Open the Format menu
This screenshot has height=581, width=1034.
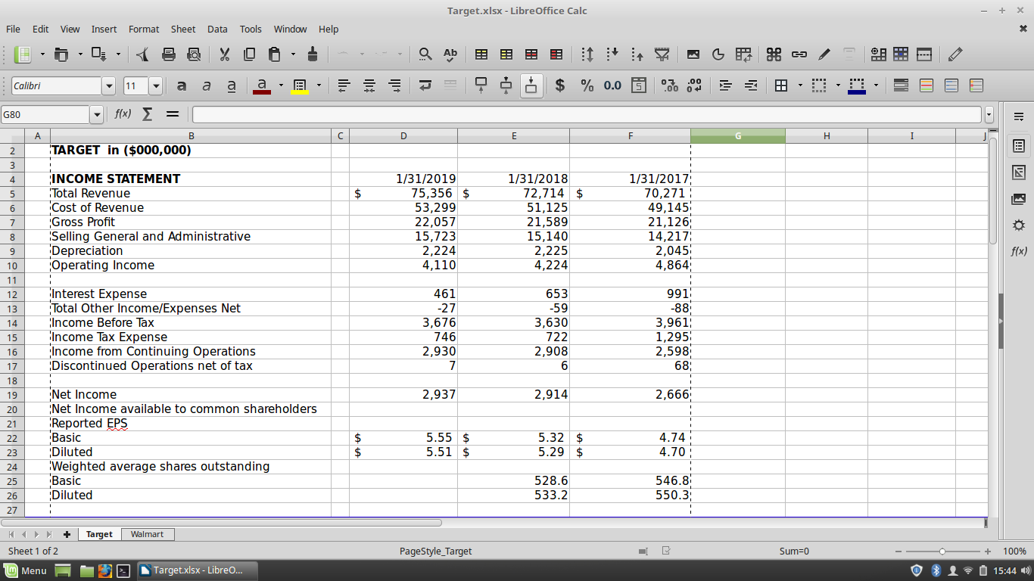(x=144, y=29)
